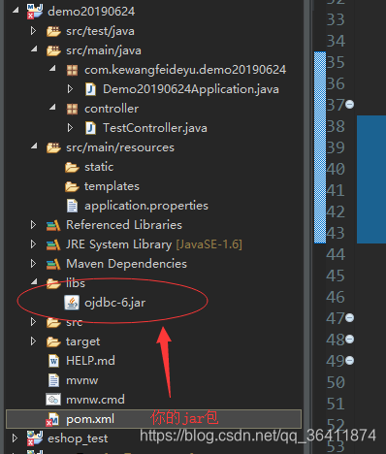Toggle code folding at line 47
Image resolution: width=386 pixels, height=454 pixels.
click(350, 318)
